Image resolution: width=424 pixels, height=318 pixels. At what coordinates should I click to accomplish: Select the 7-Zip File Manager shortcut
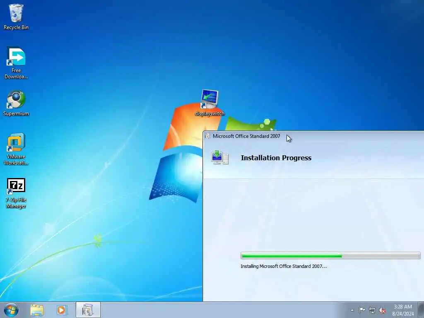point(16,193)
